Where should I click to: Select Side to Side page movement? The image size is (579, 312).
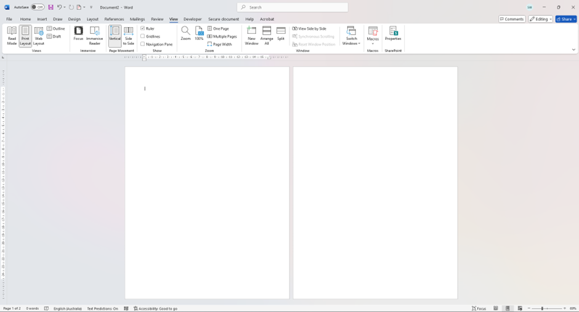tap(128, 36)
